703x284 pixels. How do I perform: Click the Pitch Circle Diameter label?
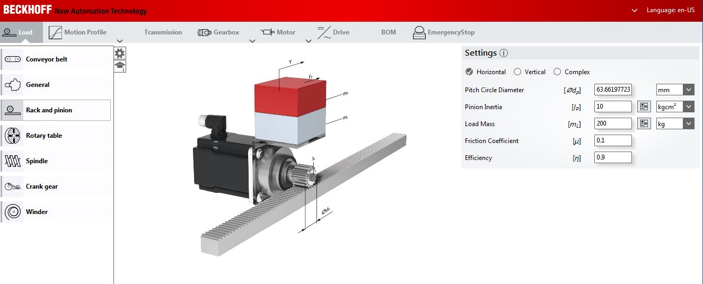click(494, 90)
